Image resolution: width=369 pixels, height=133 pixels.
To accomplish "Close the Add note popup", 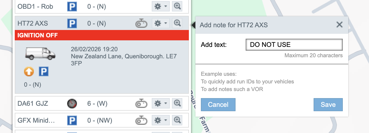I will click(339, 25).
